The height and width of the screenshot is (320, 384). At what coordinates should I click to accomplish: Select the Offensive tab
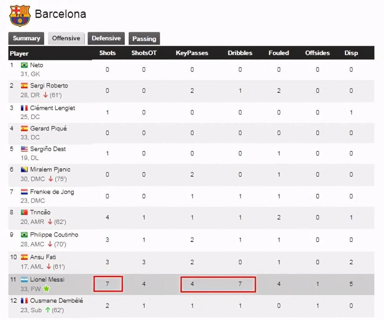[x=66, y=38]
